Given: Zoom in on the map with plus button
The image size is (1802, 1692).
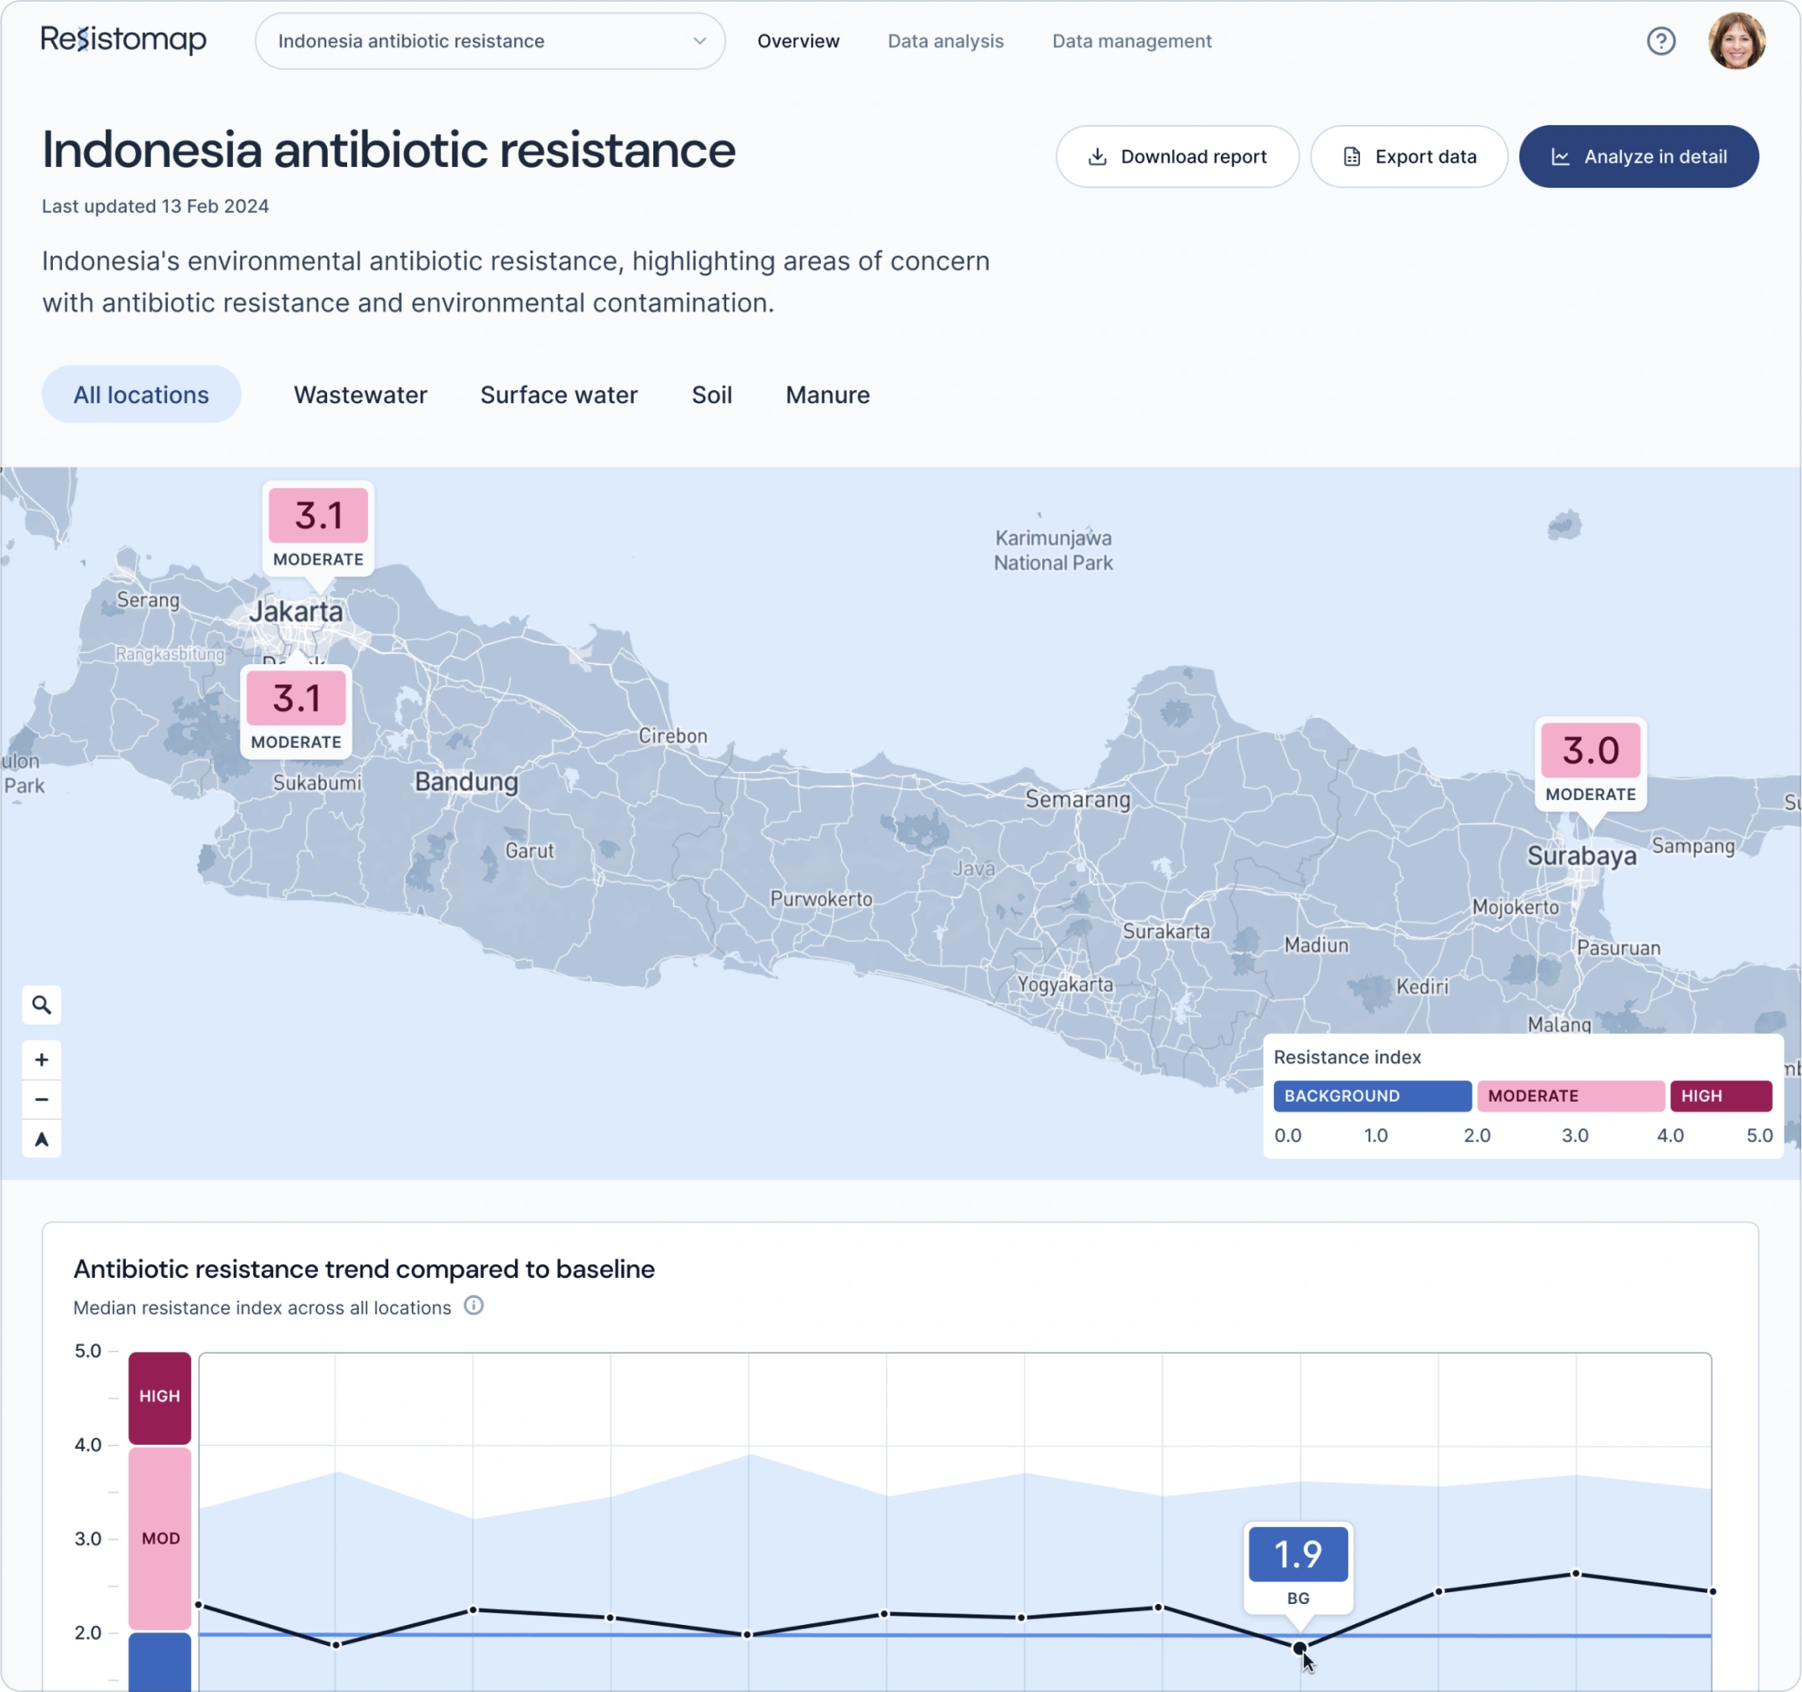Looking at the screenshot, I should click(42, 1060).
